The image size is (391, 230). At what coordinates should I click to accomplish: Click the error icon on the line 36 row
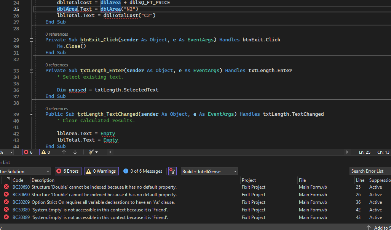(6, 202)
